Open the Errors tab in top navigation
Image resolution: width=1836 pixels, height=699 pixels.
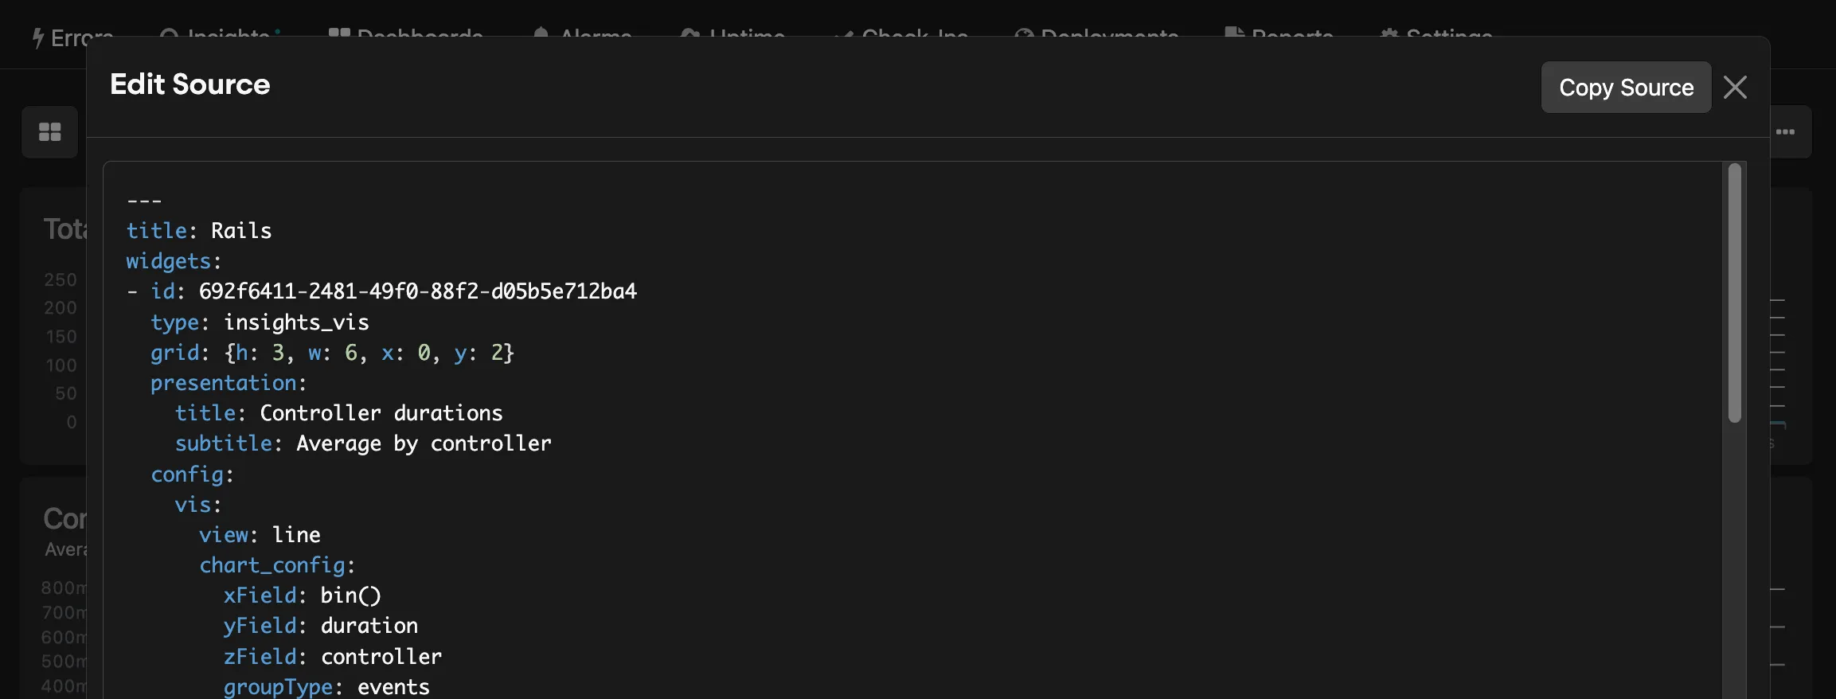click(73, 37)
